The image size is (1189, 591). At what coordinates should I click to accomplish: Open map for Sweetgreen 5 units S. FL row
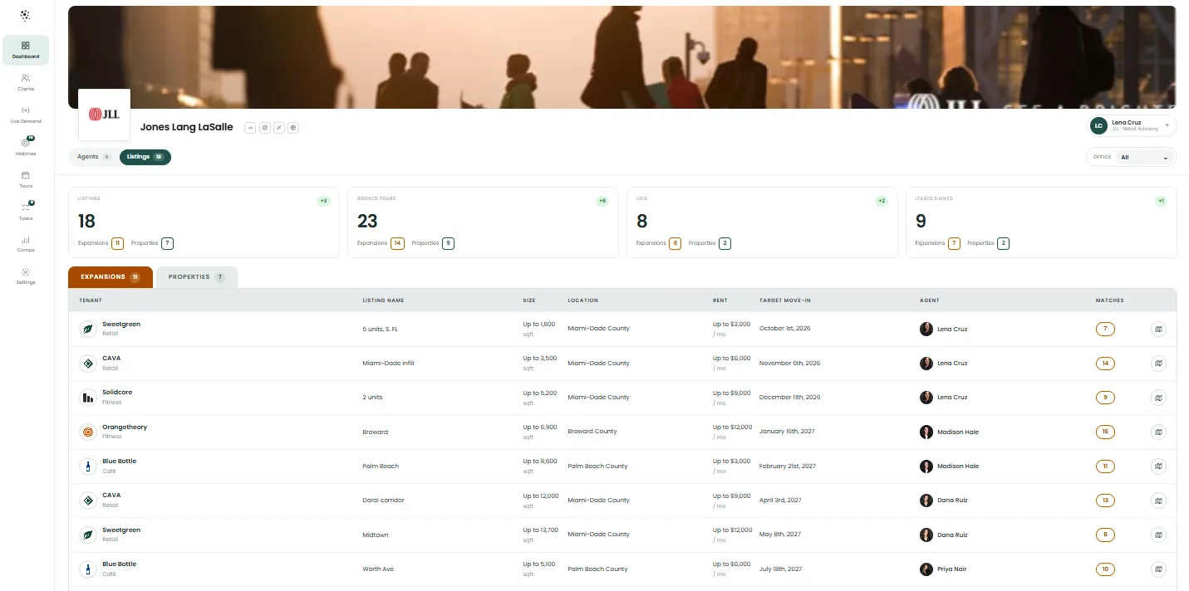[x=1158, y=329]
